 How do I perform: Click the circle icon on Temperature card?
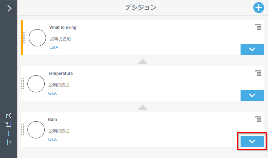(x=36, y=84)
